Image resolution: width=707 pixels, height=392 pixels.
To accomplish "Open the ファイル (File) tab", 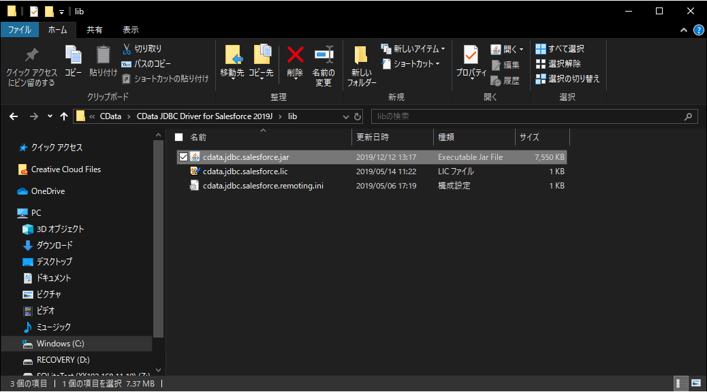I will [19, 30].
